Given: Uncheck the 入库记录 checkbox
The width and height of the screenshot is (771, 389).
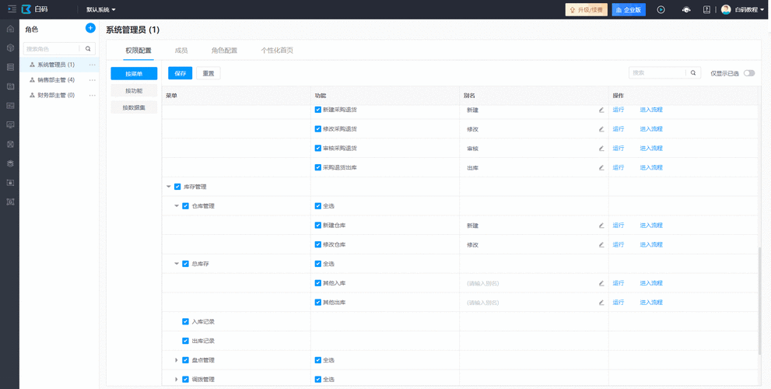Looking at the screenshot, I should [185, 321].
